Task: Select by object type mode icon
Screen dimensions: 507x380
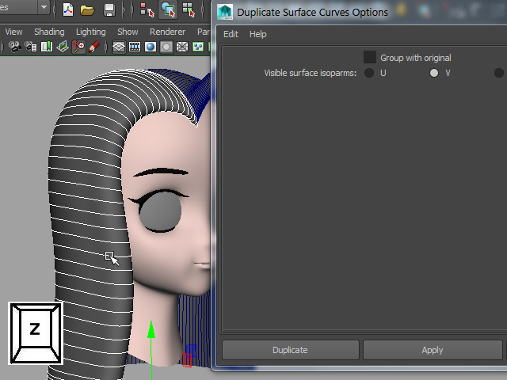Action: tap(168, 9)
